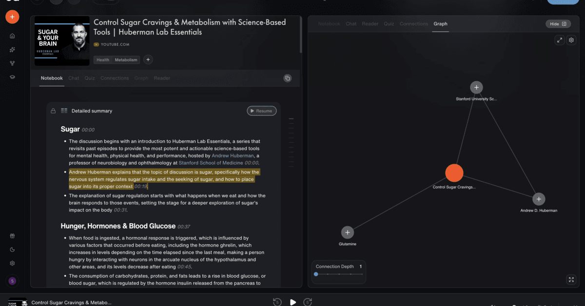Follow the Stanford School of Medicine link
Viewport: 585px width, 306px height.
[x=211, y=163]
